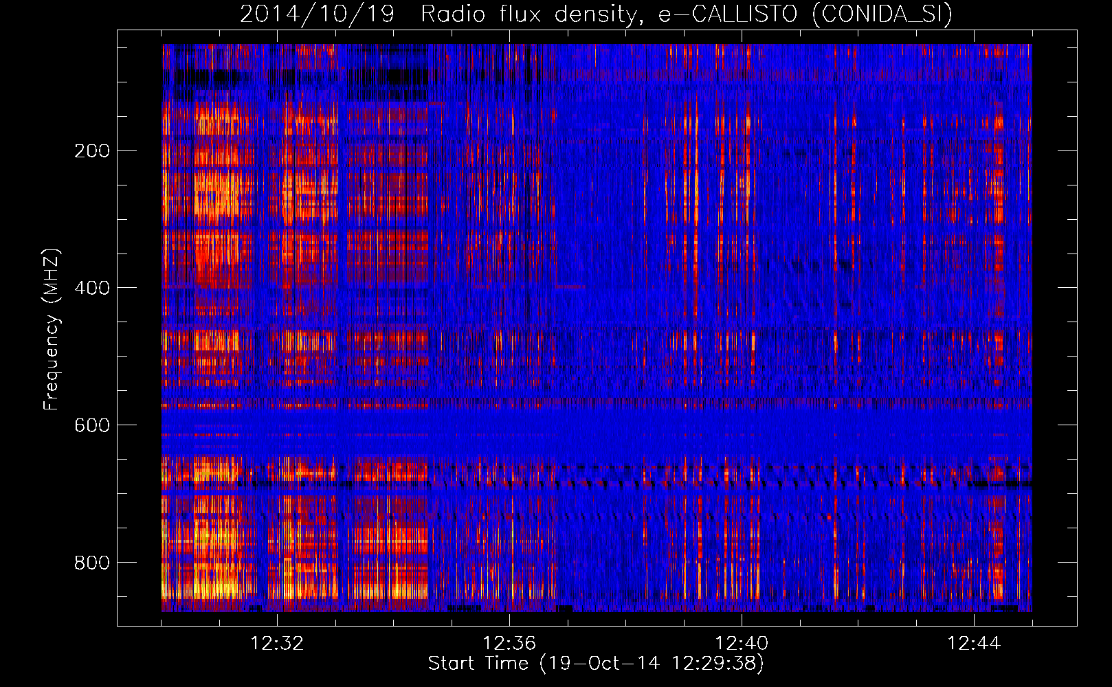The width and height of the screenshot is (1112, 687).
Task: Click the 12:36 time tick label
Action: (x=509, y=644)
